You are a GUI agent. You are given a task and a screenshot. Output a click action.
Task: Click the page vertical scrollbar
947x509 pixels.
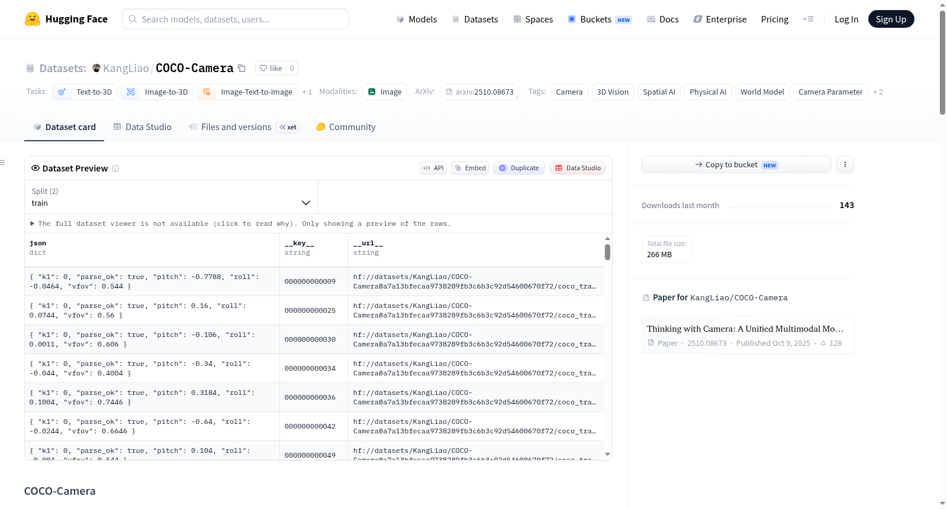[942, 62]
